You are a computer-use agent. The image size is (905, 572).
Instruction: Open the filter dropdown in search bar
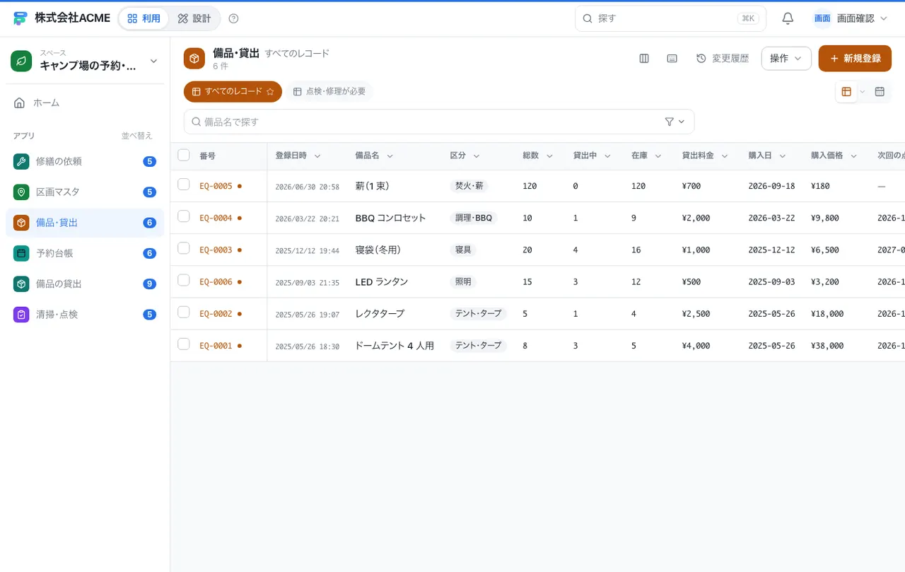coord(675,122)
